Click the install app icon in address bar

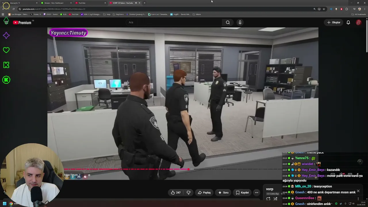[319, 9]
